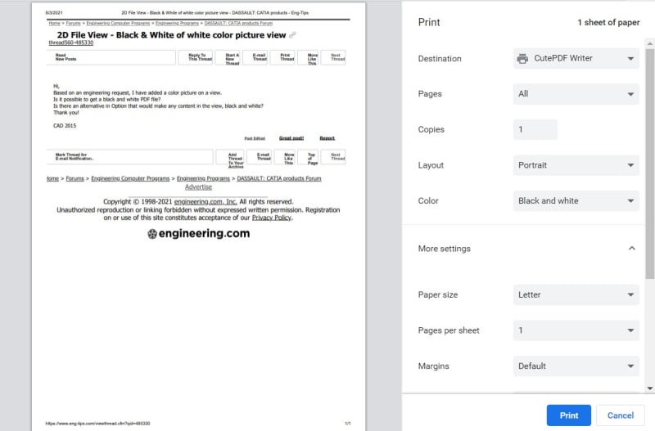Image resolution: width=655 pixels, height=431 pixels.
Task: Click the Cancel button
Action: pos(621,415)
